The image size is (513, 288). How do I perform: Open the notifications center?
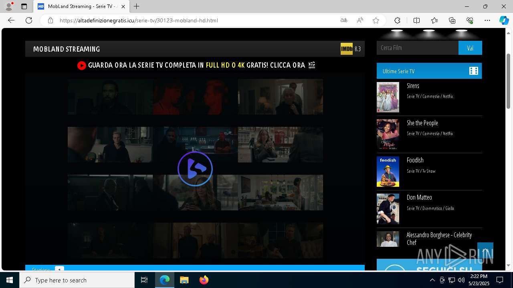500,280
